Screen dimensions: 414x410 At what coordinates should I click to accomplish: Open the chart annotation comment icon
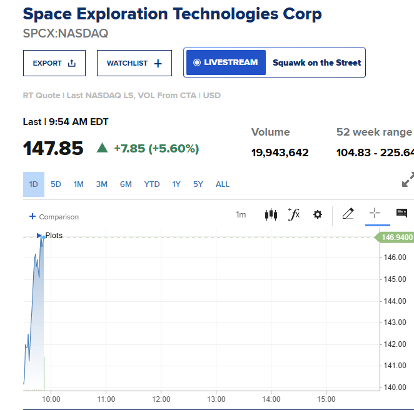401,213
